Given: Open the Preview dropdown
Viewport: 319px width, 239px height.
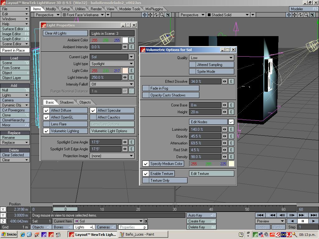Looking at the screenshot, I should tap(270, 221).
